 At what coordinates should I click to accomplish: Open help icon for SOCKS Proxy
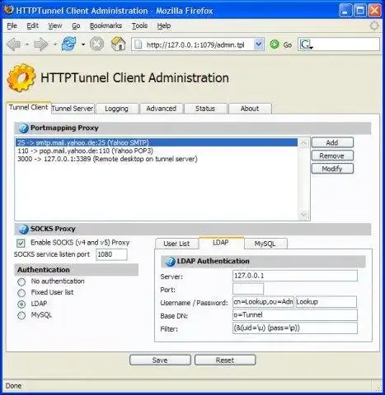click(x=24, y=229)
